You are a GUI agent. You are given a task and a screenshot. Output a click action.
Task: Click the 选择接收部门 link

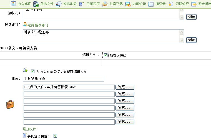click(38, 25)
